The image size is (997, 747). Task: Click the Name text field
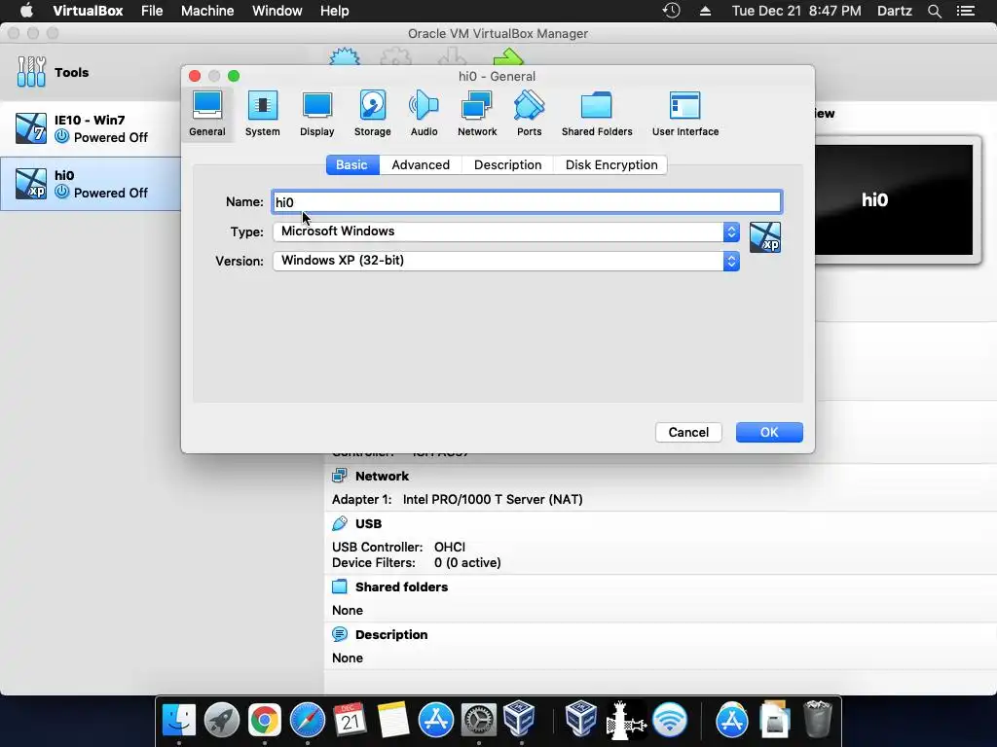(x=527, y=202)
